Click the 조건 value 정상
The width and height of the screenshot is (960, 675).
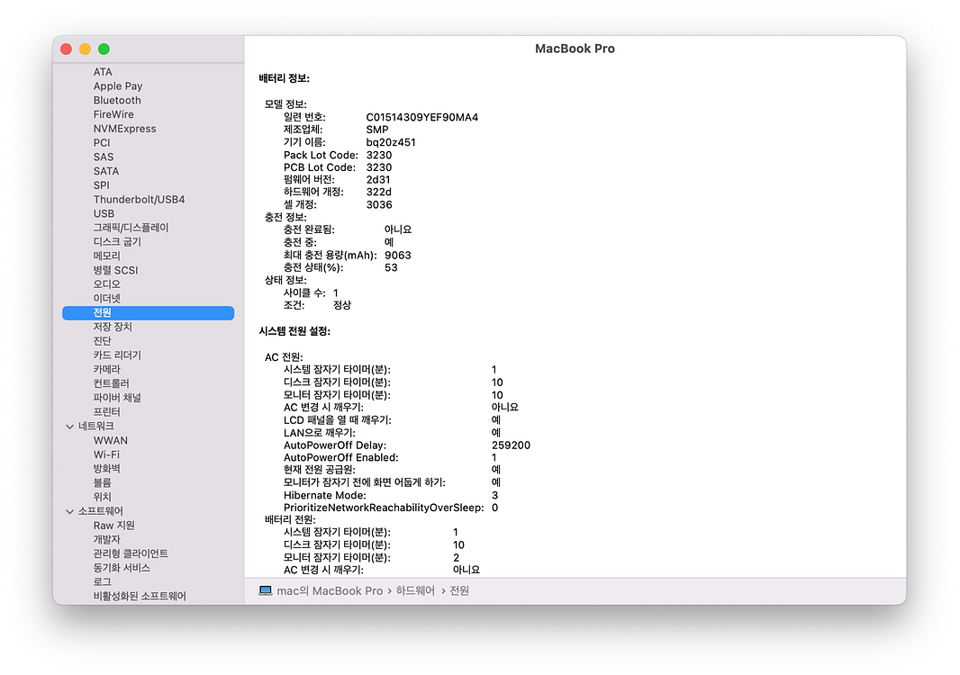(x=341, y=305)
